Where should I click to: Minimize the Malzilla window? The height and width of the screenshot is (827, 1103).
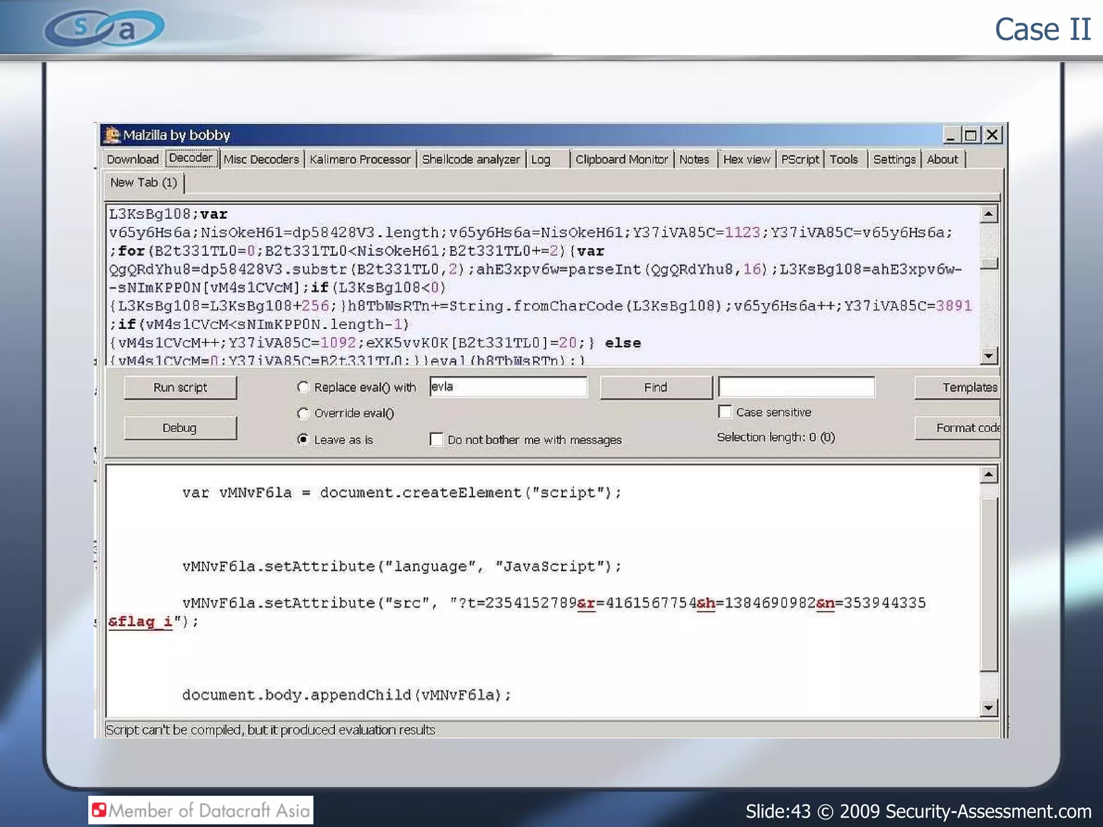[x=951, y=135]
